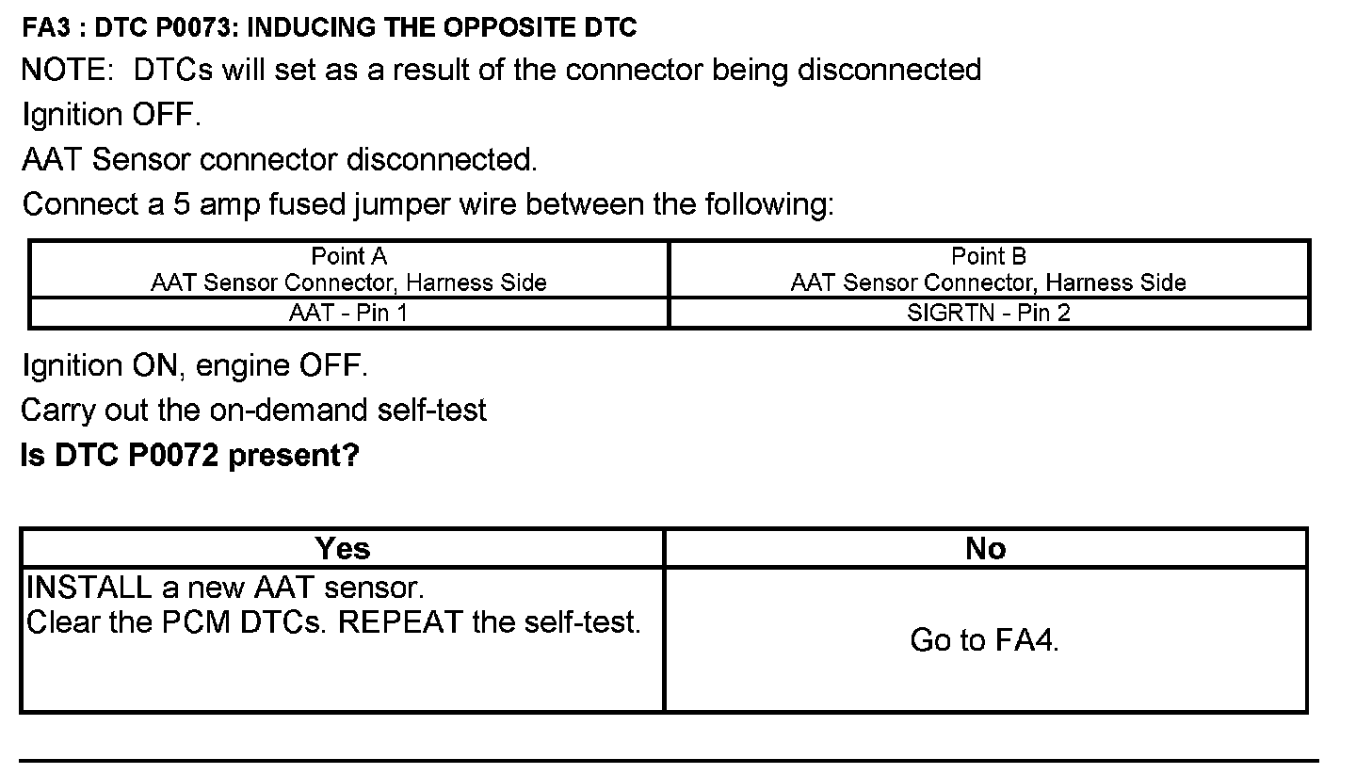
Task: Select "Ignition ON, engine OFF." step
Action: pos(194,365)
